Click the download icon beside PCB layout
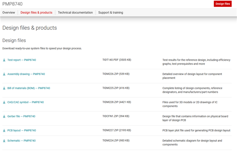Viewport: 237px width, 155px height. [x=4, y=130]
